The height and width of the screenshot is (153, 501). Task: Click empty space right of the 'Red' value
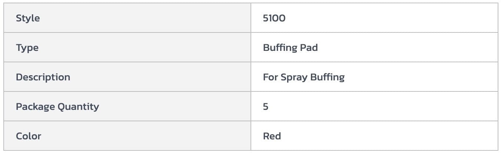pyautogui.click(x=389, y=136)
